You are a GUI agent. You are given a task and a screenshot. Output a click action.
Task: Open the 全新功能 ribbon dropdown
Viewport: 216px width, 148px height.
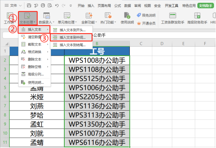89,18
